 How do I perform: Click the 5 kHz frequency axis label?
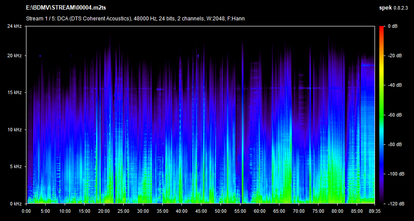pos(16,167)
